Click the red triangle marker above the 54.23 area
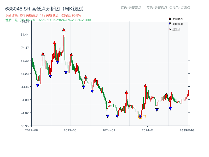The height and width of the screenshot is (157, 209). click(85, 77)
